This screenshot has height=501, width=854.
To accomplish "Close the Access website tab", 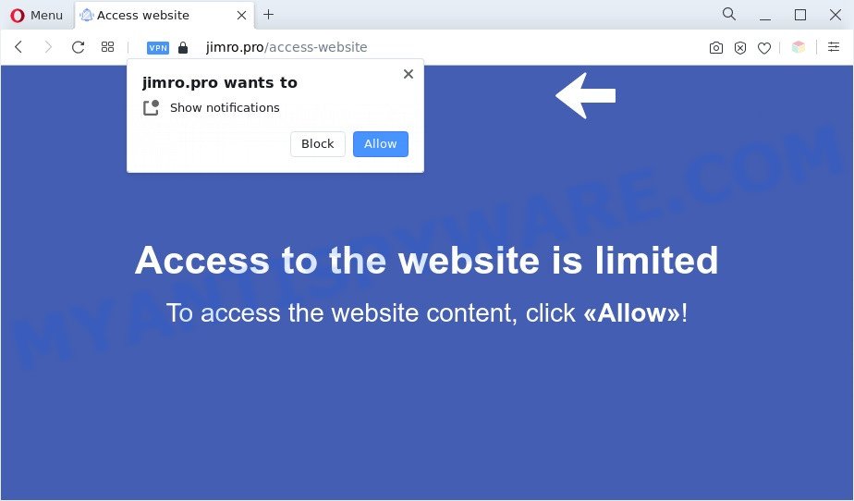I will (x=241, y=15).
